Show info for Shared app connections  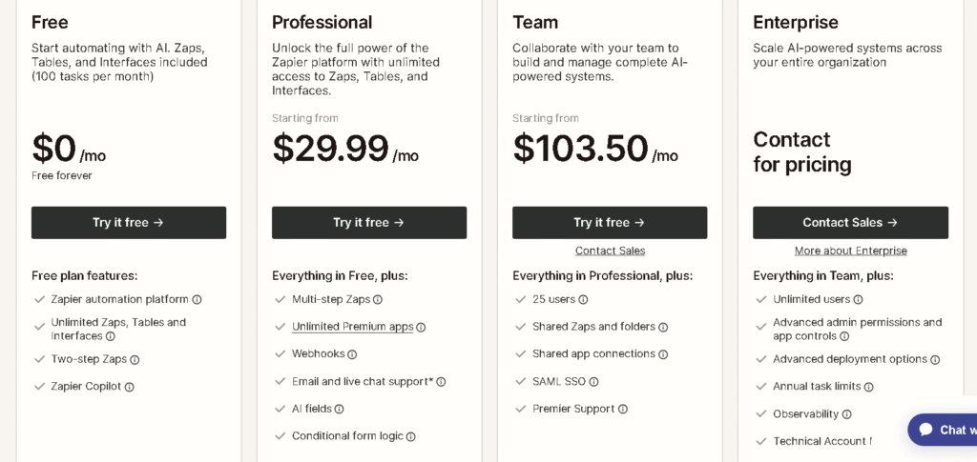[663, 354]
